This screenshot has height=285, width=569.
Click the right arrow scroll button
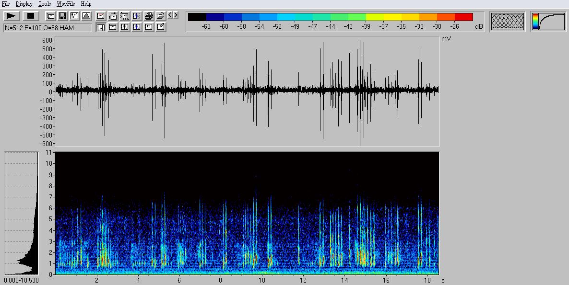[x=176, y=15]
